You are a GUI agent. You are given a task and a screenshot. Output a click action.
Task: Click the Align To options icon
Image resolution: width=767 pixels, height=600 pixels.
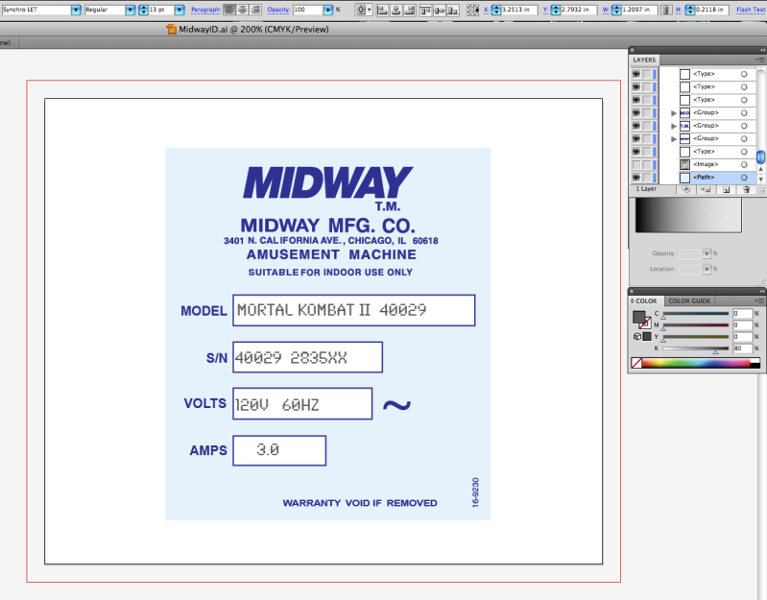point(361,10)
